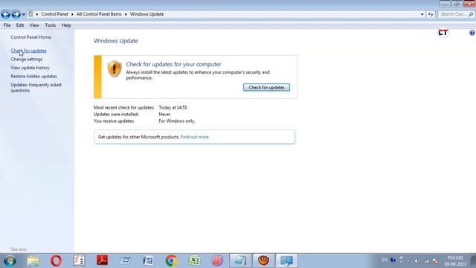The width and height of the screenshot is (476, 268).
Task: Open Windows Explorer from the taskbar
Action: (33, 261)
